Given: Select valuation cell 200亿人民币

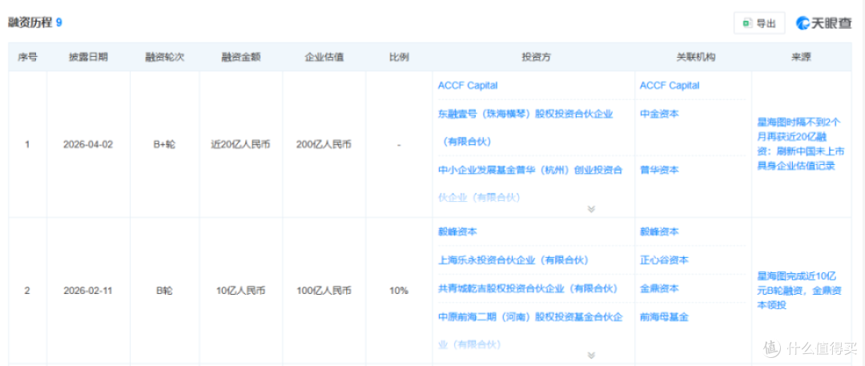Looking at the screenshot, I should pos(324,145).
